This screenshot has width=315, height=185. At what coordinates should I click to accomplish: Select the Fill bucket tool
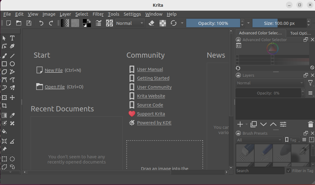[4, 131]
